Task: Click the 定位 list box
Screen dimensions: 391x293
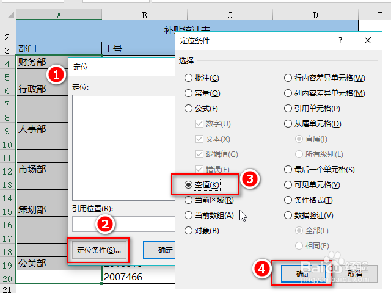Action: (123, 148)
